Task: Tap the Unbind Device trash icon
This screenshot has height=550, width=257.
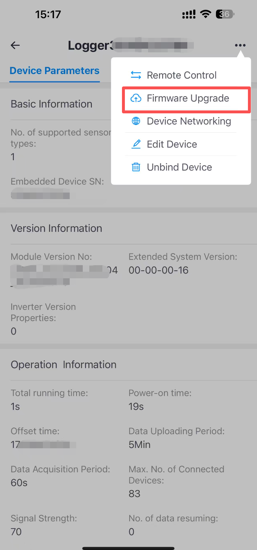Action: pyautogui.click(x=136, y=167)
